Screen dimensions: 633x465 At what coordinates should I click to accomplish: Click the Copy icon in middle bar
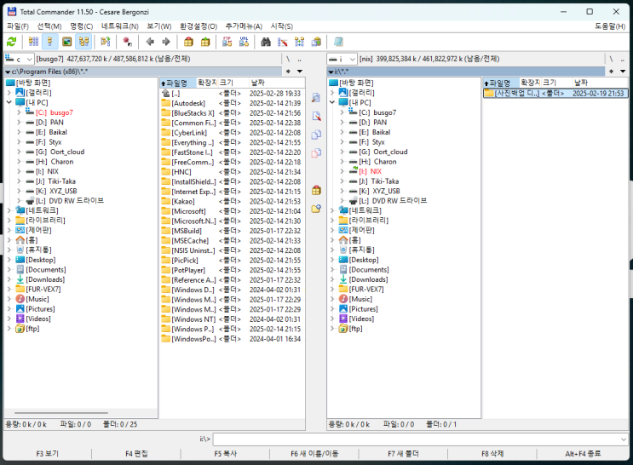(316, 135)
